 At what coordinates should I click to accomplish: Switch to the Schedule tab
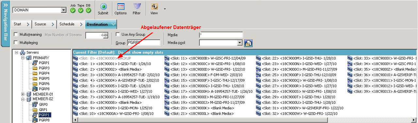(71, 24)
